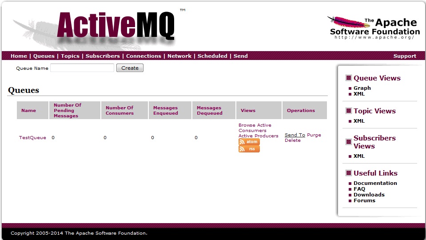The image size is (426, 240).
Task: Open the Connections menu item
Action: [143, 56]
